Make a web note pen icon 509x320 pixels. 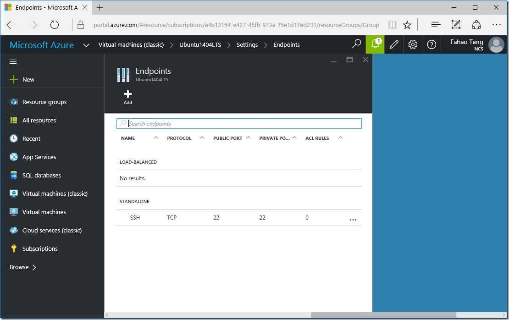[456, 25]
